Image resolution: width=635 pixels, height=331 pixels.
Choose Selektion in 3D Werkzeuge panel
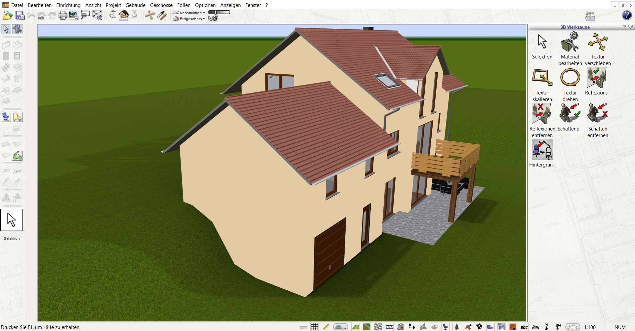[542, 46]
